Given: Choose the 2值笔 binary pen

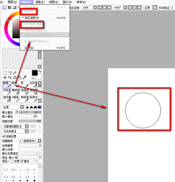Looking at the screenshot, I should [x=16, y=99].
